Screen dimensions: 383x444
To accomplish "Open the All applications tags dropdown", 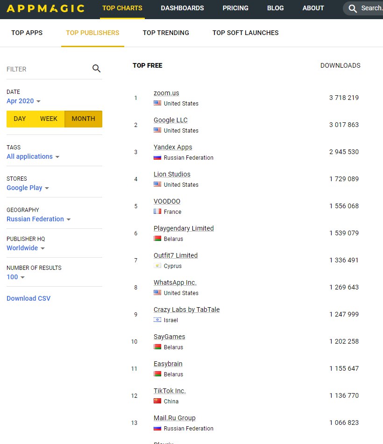I will point(33,156).
